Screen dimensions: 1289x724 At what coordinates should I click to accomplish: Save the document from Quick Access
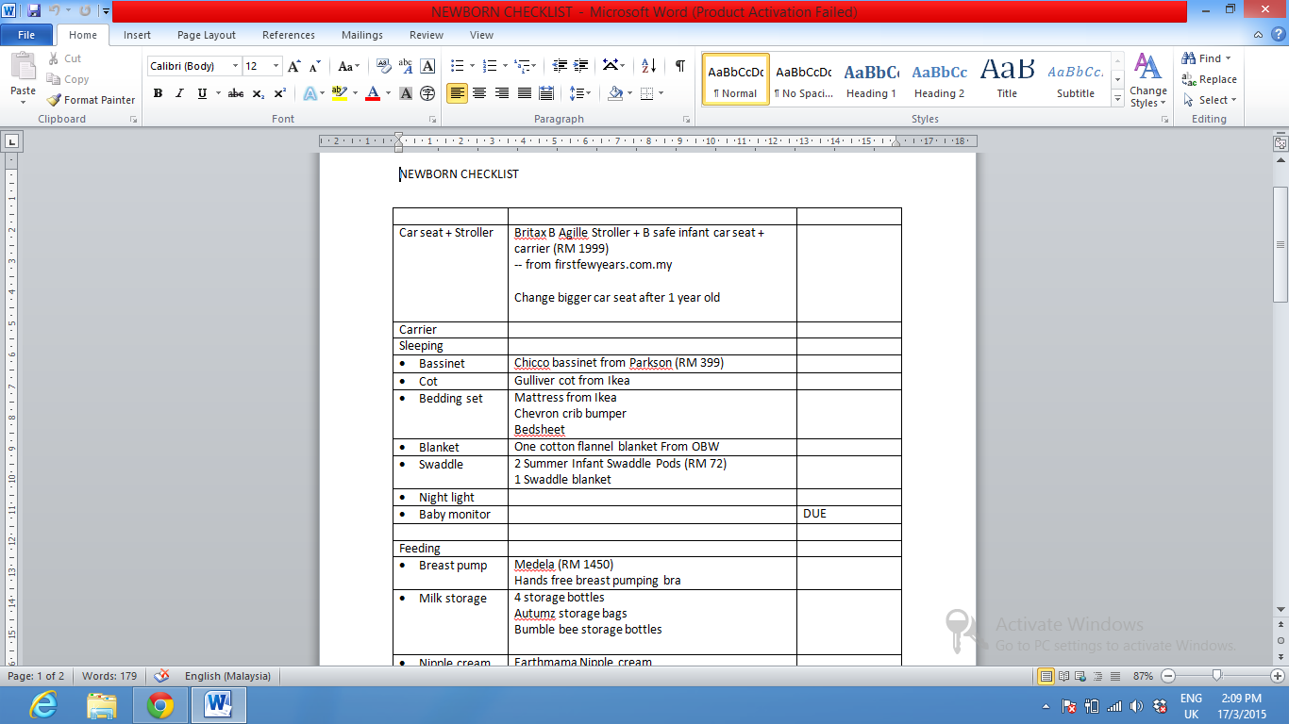point(34,11)
